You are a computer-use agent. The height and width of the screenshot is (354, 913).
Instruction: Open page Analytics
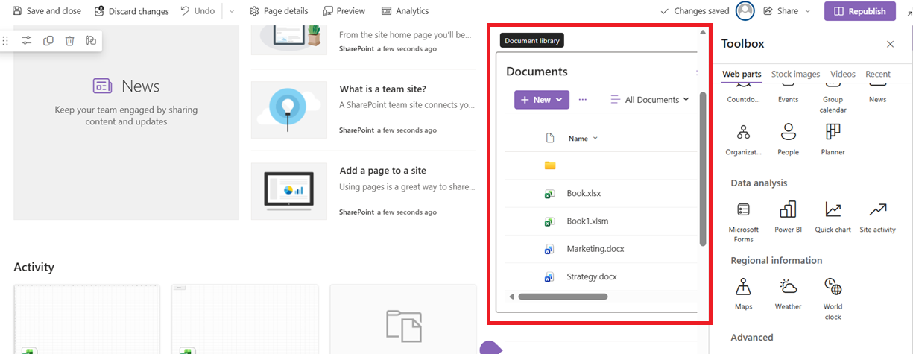pyautogui.click(x=405, y=11)
